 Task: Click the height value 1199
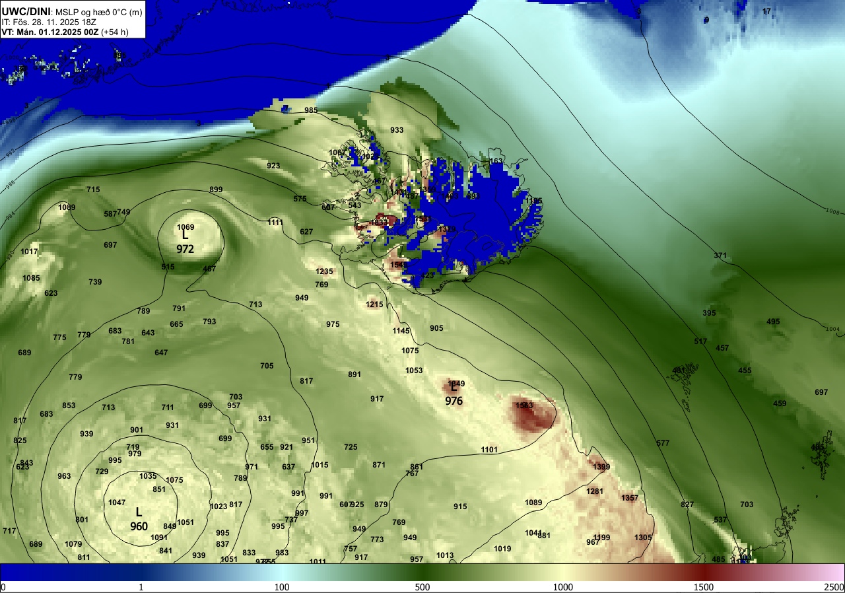[x=601, y=538]
